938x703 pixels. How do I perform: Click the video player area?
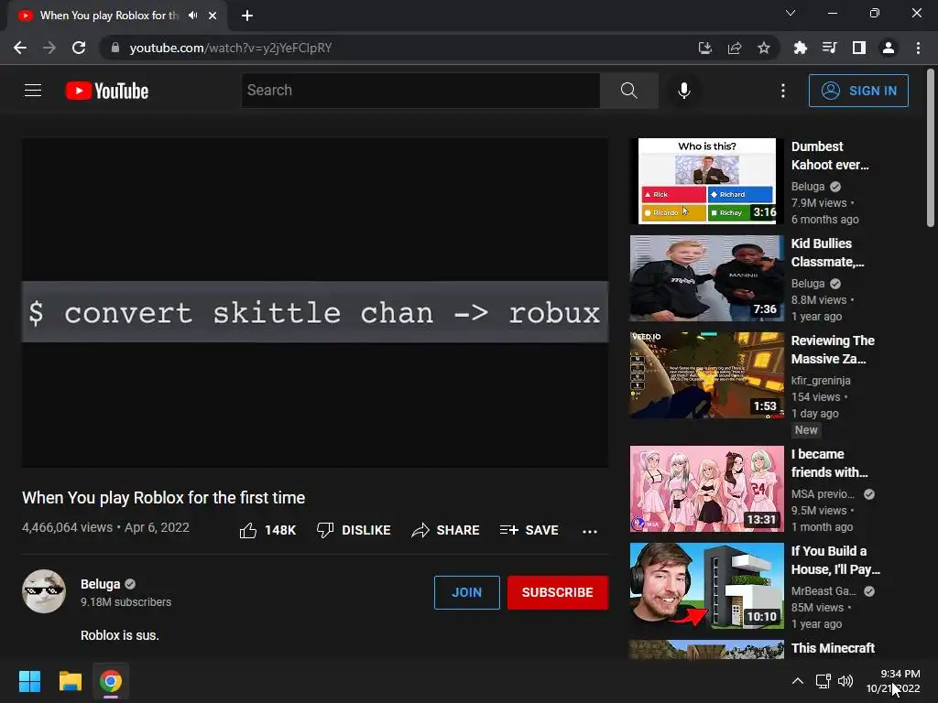tap(315, 302)
